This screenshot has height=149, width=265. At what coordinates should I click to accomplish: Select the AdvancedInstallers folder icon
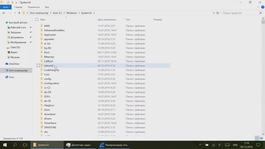point(41,30)
